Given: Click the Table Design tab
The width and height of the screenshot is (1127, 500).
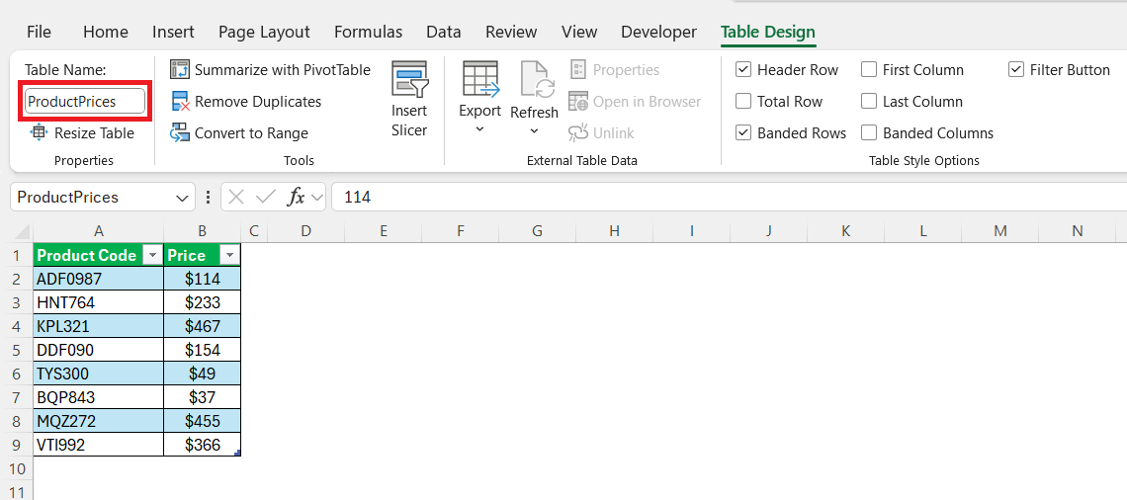Looking at the screenshot, I should click(x=767, y=32).
